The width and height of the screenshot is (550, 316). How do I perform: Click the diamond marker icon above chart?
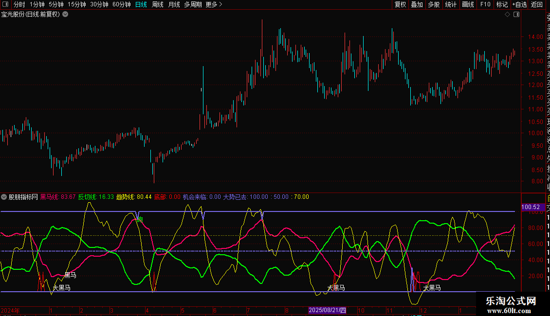[x=507, y=15]
